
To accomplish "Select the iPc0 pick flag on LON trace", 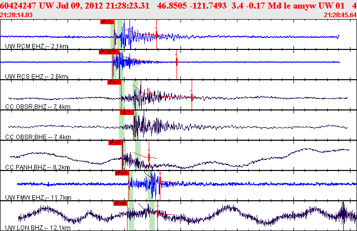I will 121,203.
